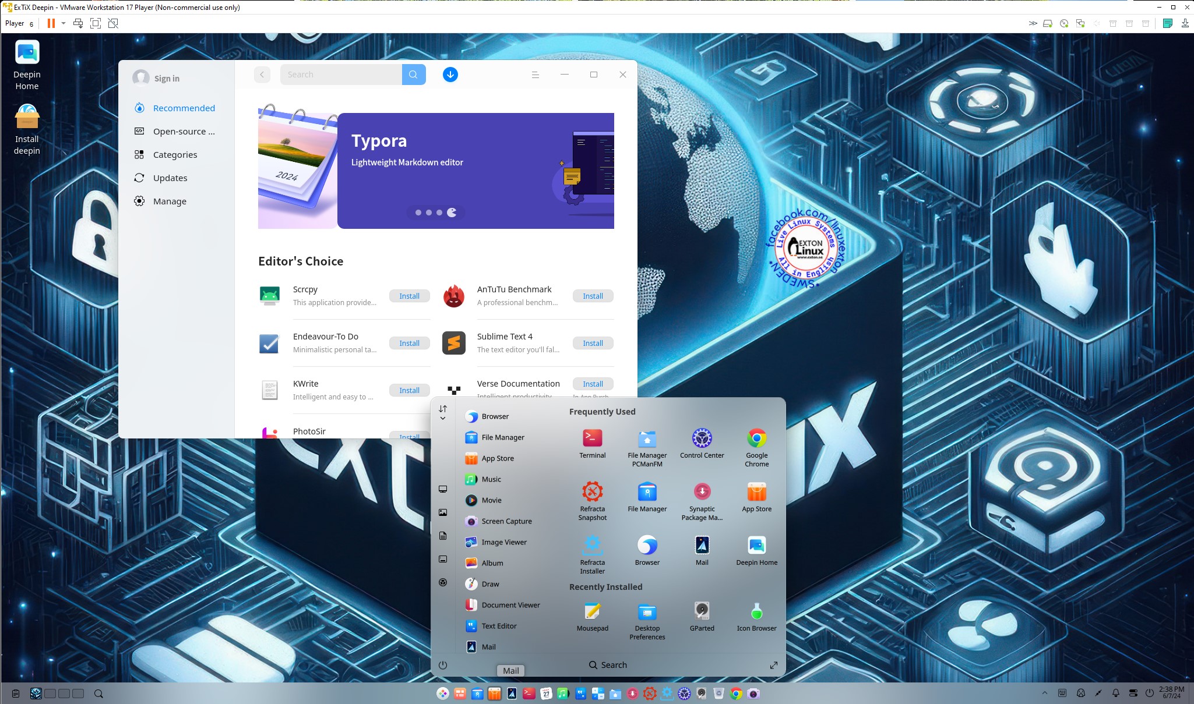The width and height of the screenshot is (1194, 704).
Task: Switch to second empty workspace thumbnail
Action: point(64,694)
